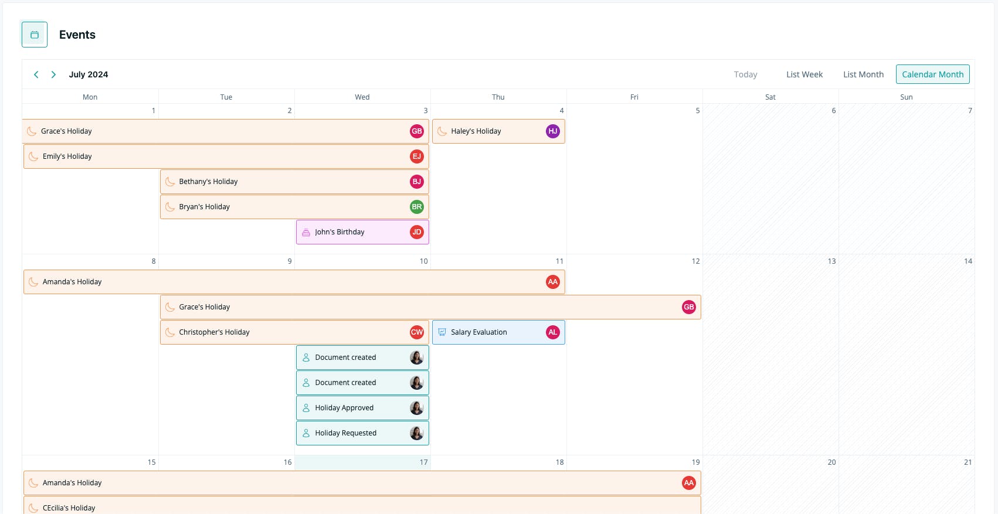Viewport: 998px width, 514px height.
Task: Click the person icon on Holiday Approved
Action: point(306,408)
